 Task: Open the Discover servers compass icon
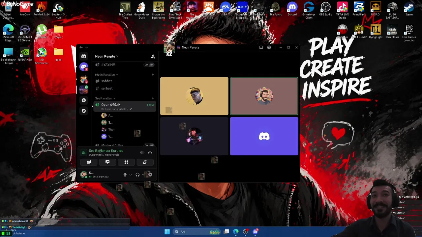point(84,111)
